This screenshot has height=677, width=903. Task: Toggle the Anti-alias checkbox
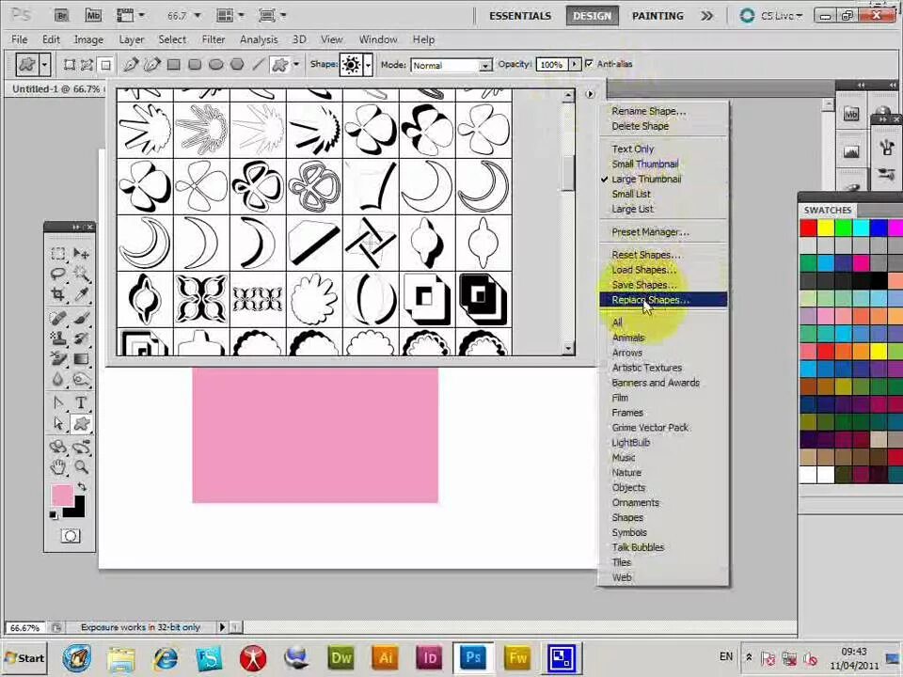[589, 64]
